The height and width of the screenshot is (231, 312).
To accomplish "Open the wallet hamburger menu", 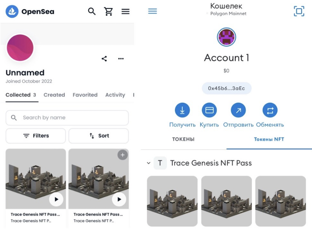I will coord(153,11).
